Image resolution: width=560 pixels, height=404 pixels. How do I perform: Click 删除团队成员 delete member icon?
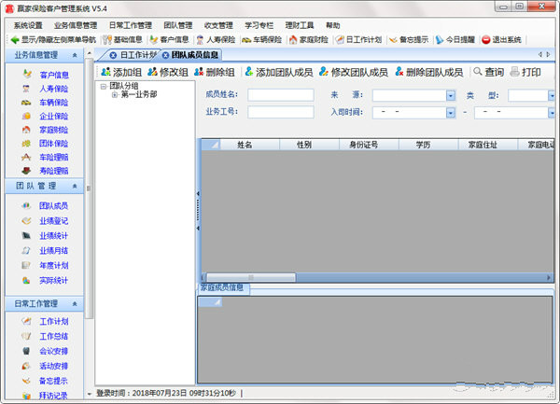coord(399,72)
